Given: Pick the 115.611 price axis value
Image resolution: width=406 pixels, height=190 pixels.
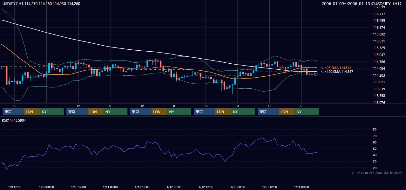Looking at the screenshot, I should (379, 41).
